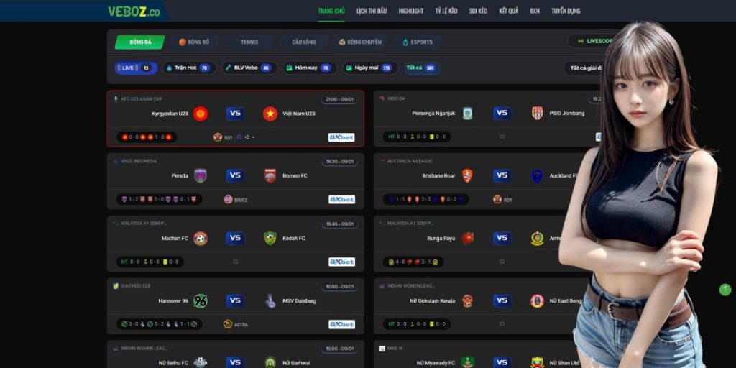This screenshot has height=368, width=736.
Task: Click the VEBOZ.co site logo
Action: point(134,11)
